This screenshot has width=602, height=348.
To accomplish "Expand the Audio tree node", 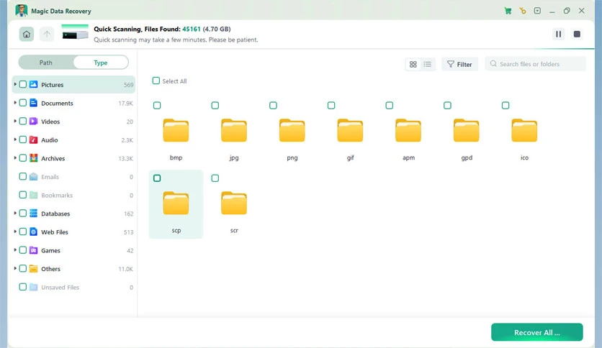I will (x=15, y=139).
